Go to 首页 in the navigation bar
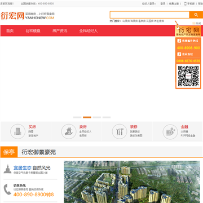Image resolution: width=203 pixels, height=203 pixels. pos(10,31)
